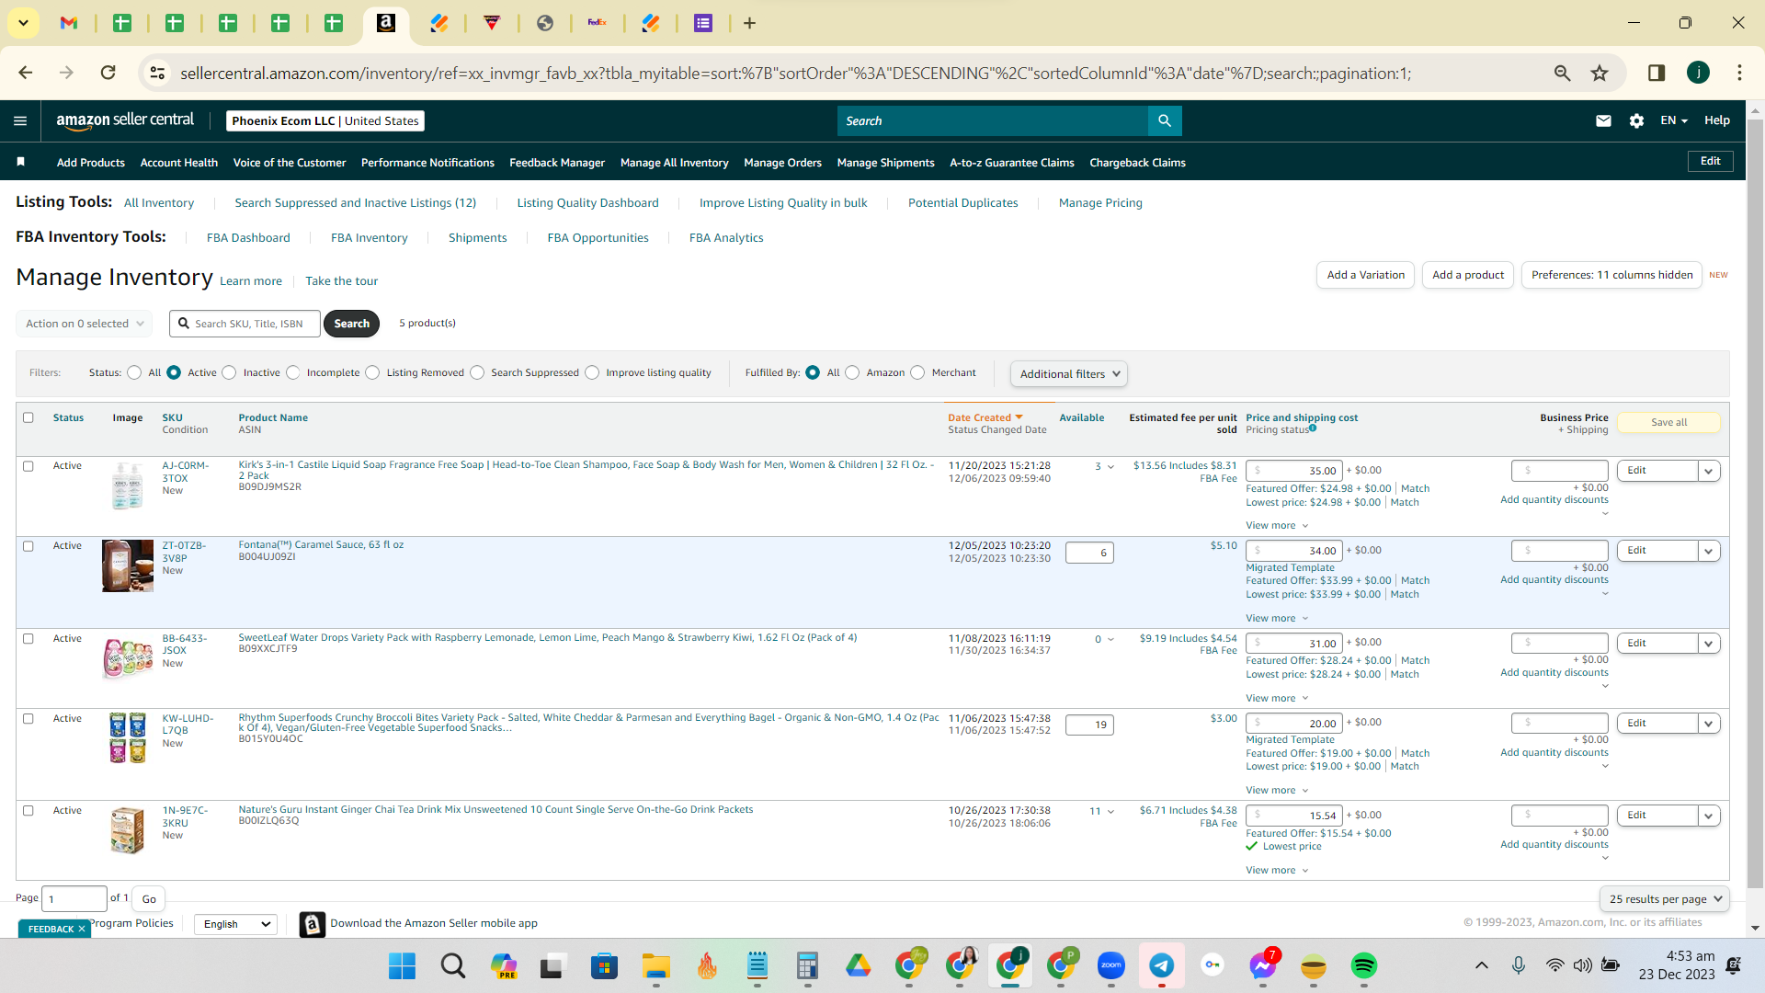Screen dimensions: 1765x993
Task: Open the browser tab search chevron
Action: click(23, 23)
